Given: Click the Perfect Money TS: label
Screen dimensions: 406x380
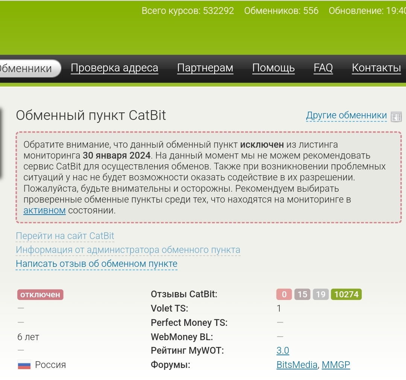Looking at the screenshot, I should 189,322.
